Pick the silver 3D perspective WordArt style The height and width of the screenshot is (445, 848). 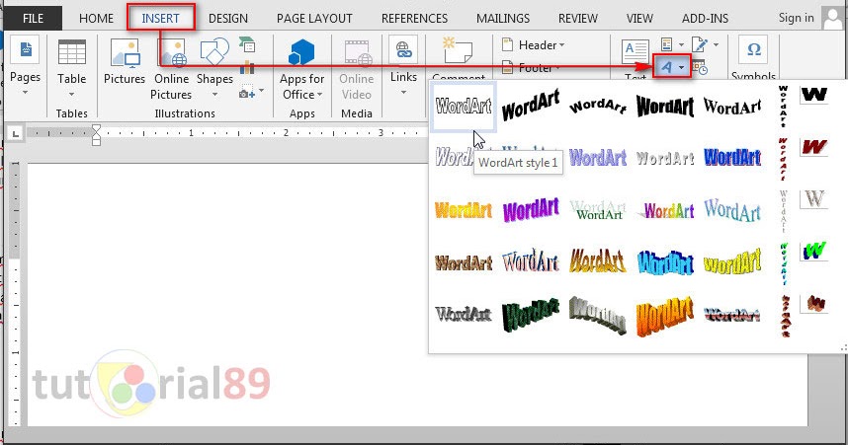598,315
